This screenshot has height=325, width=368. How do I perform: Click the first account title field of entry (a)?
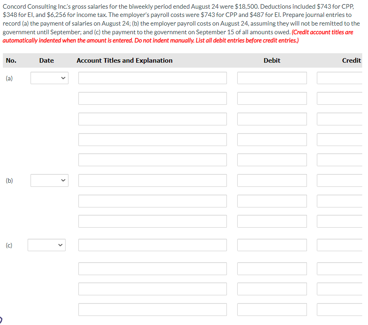153,78
